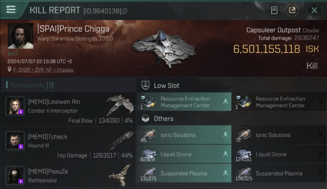Open the F-3H2P location link
Screen dimensions: 327x189
[44, 70]
